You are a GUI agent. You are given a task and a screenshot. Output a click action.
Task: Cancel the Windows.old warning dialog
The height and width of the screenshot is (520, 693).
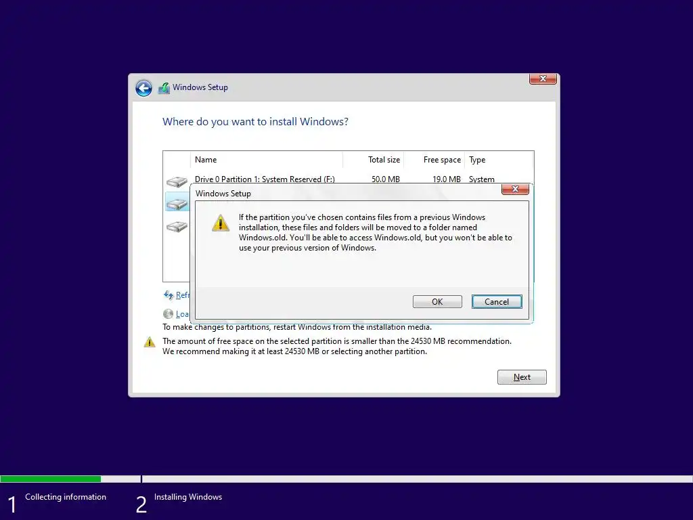coord(496,301)
